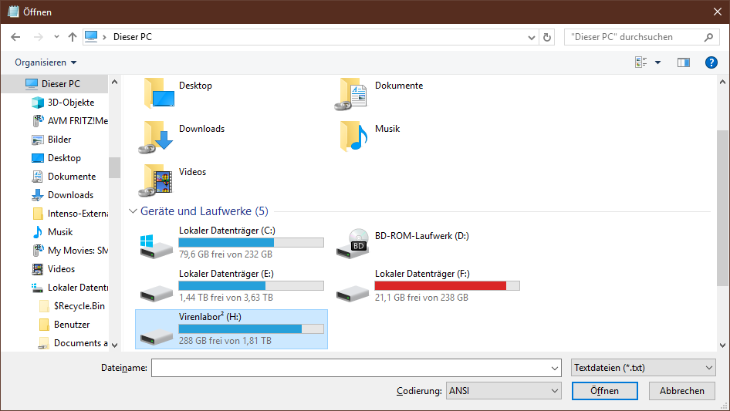
Task: Click the Downloads folder icon in main pane
Action: [156, 136]
